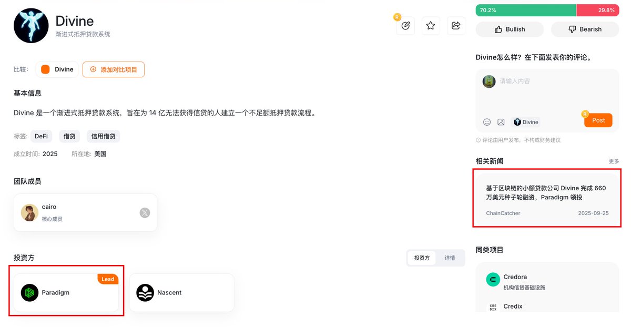Switch to the 投资方 tab
This screenshot has width=631, height=327.
click(422, 258)
